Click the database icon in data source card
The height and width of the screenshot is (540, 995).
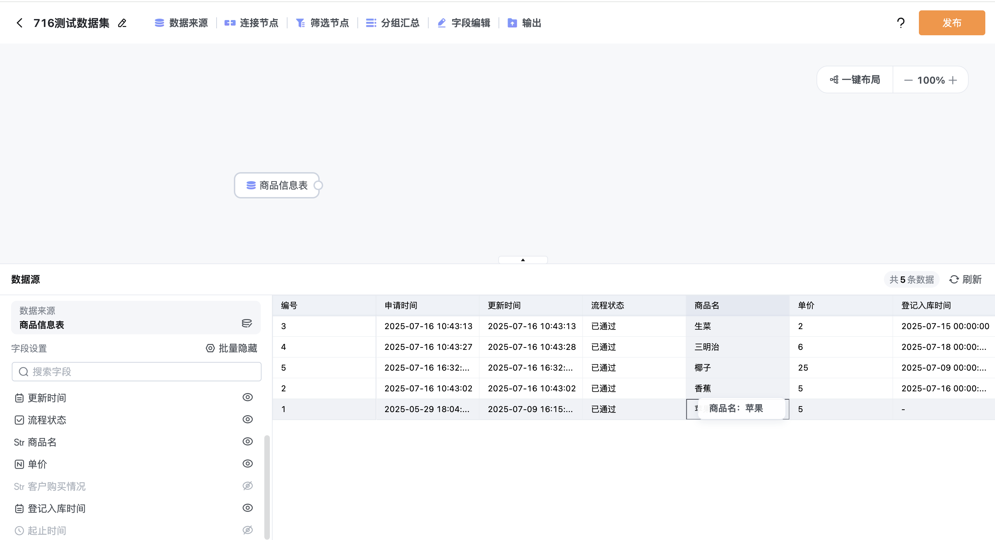coord(247,323)
